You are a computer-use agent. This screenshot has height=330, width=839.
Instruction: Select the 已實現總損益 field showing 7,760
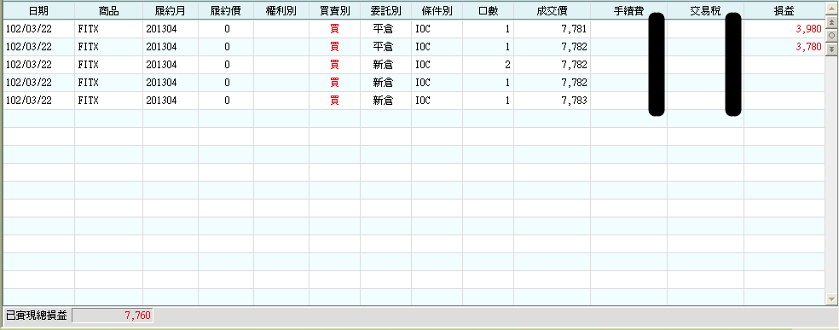click(113, 316)
